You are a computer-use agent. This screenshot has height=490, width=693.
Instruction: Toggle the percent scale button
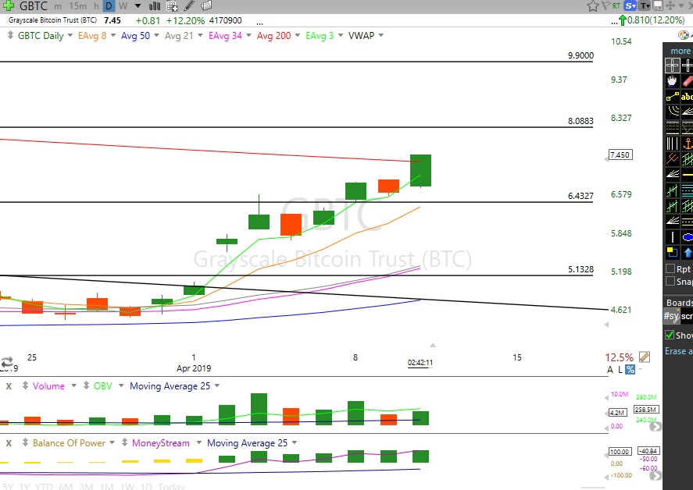click(630, 370)
